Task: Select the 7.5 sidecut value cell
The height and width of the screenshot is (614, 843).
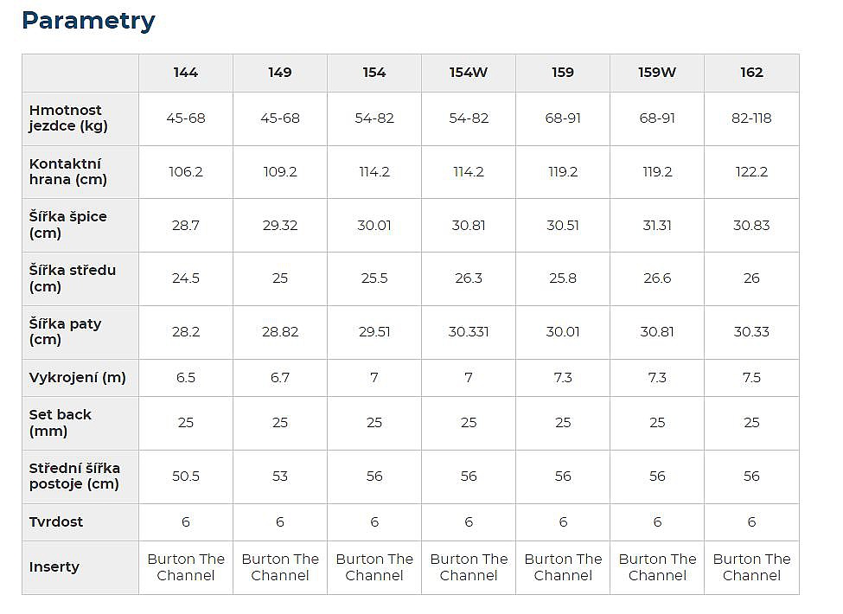Action: [x=751, y=378]
